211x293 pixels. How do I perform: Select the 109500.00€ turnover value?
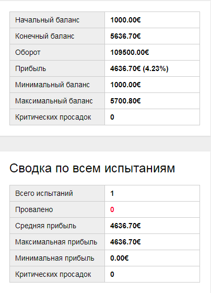[x=130, y=53]
